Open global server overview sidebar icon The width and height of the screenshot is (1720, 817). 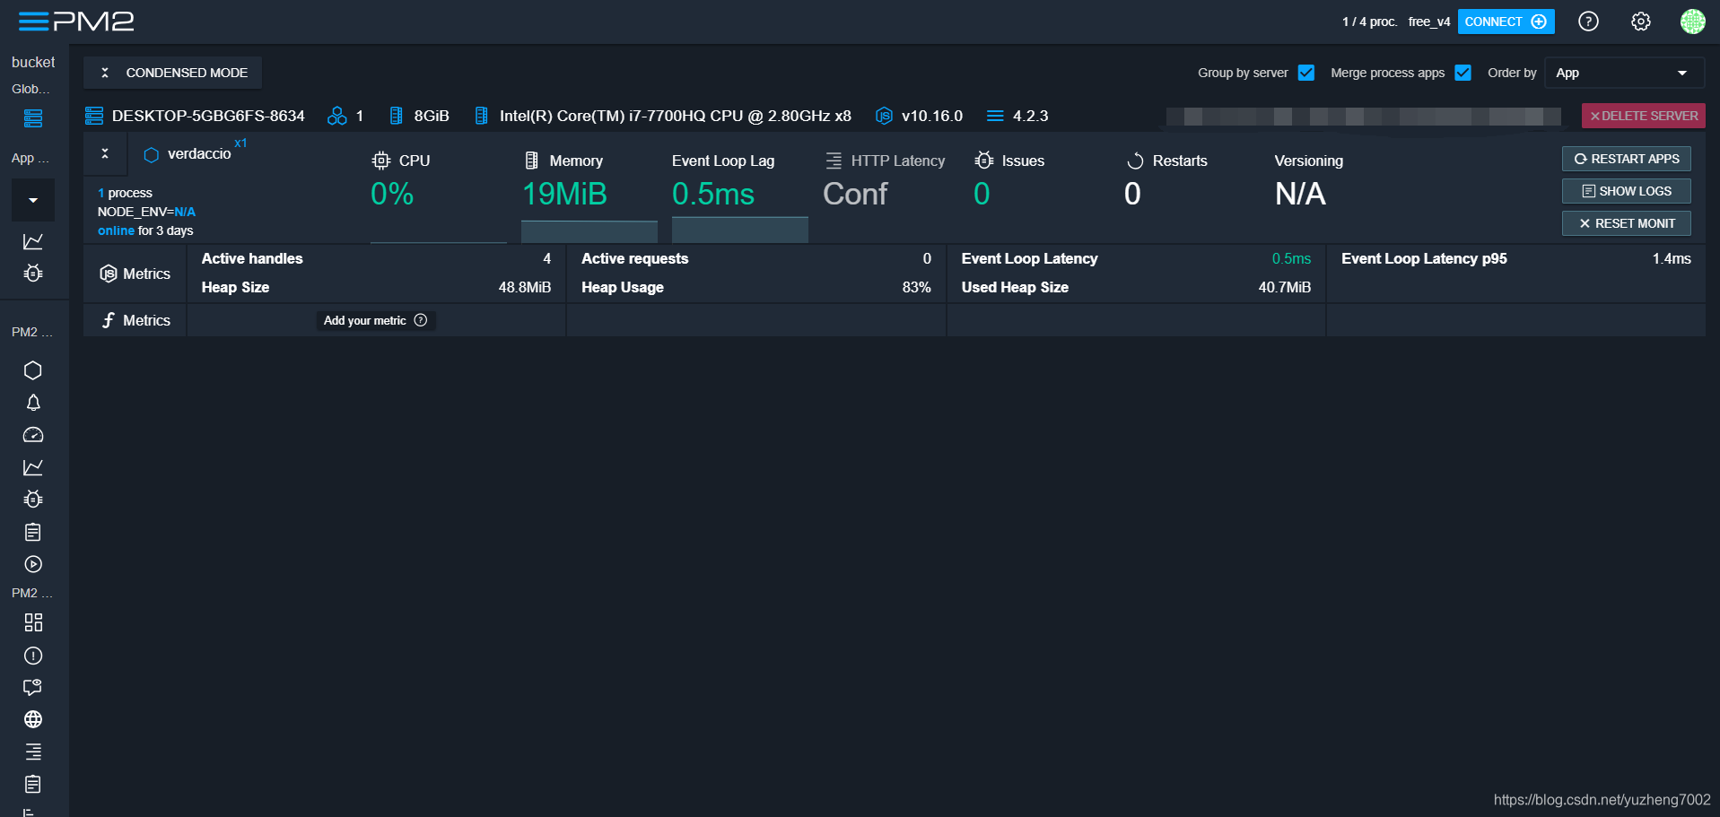(x=33, y=118)
